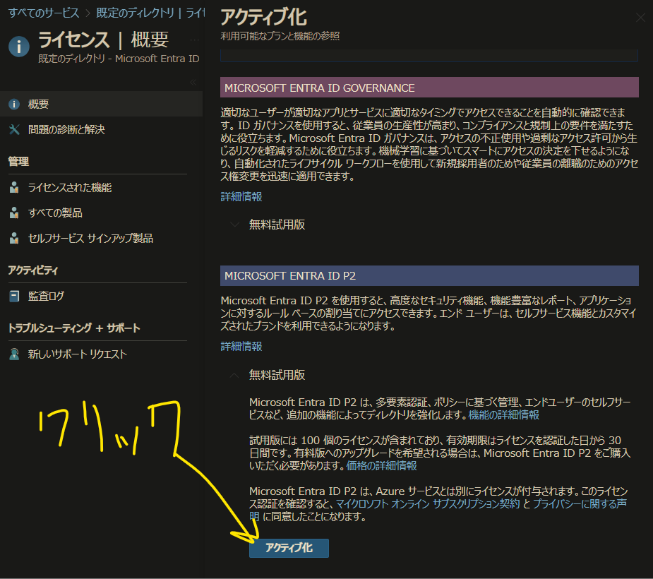
Task: Click the MICROSOFT ENTRA ID GOVERNANCE header
Action: (429, 88)
